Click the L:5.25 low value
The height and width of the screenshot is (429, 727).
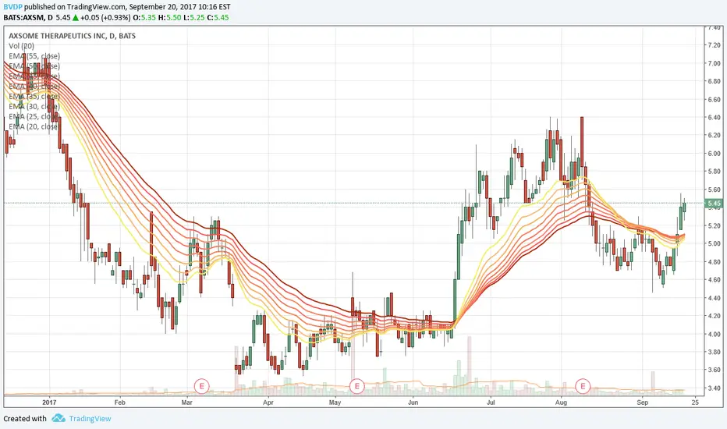193,18
